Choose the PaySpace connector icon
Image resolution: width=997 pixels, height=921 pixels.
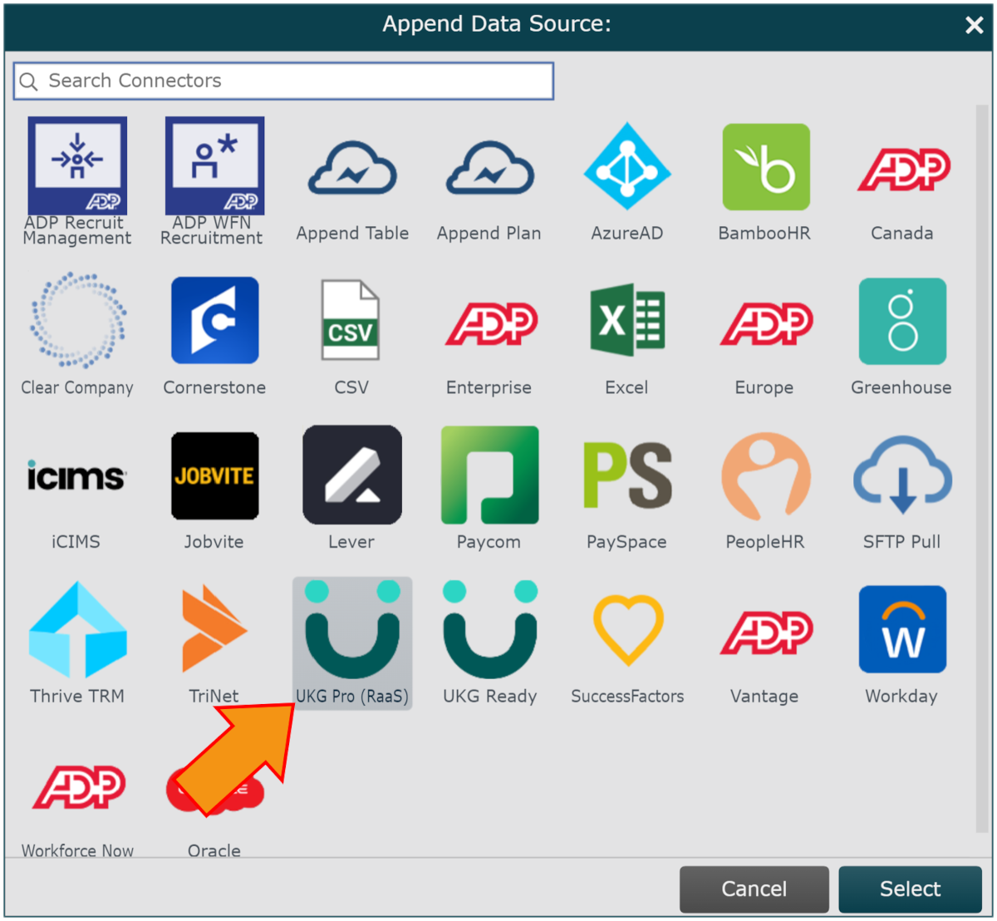[627, 475]
